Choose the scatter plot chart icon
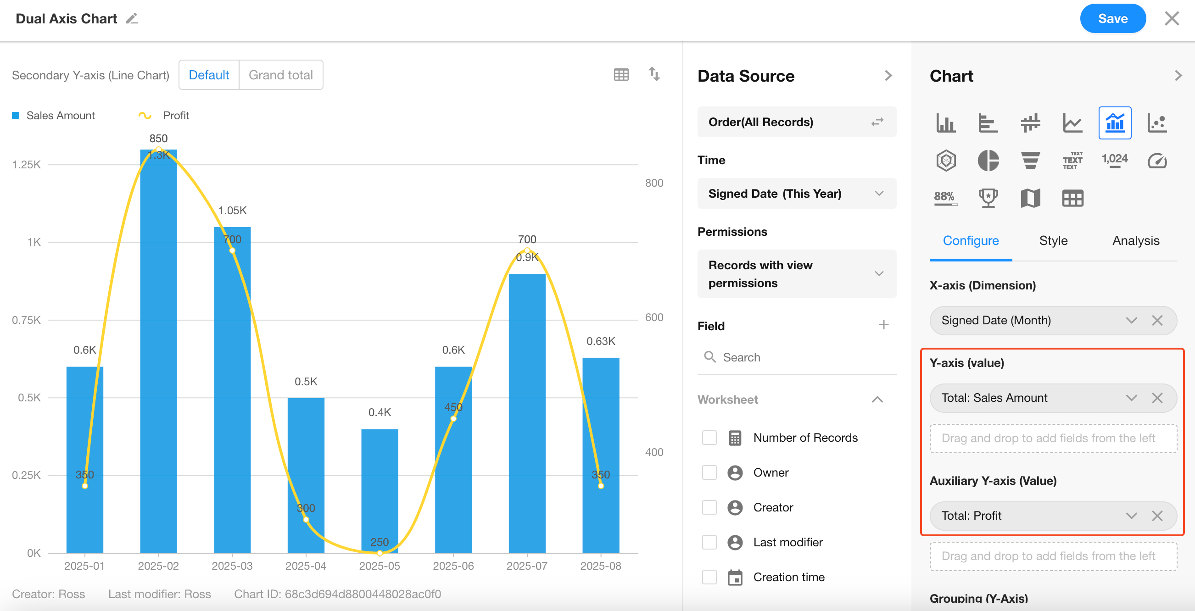Viewport: 1195px width, 611px height. click(1156, 123)
